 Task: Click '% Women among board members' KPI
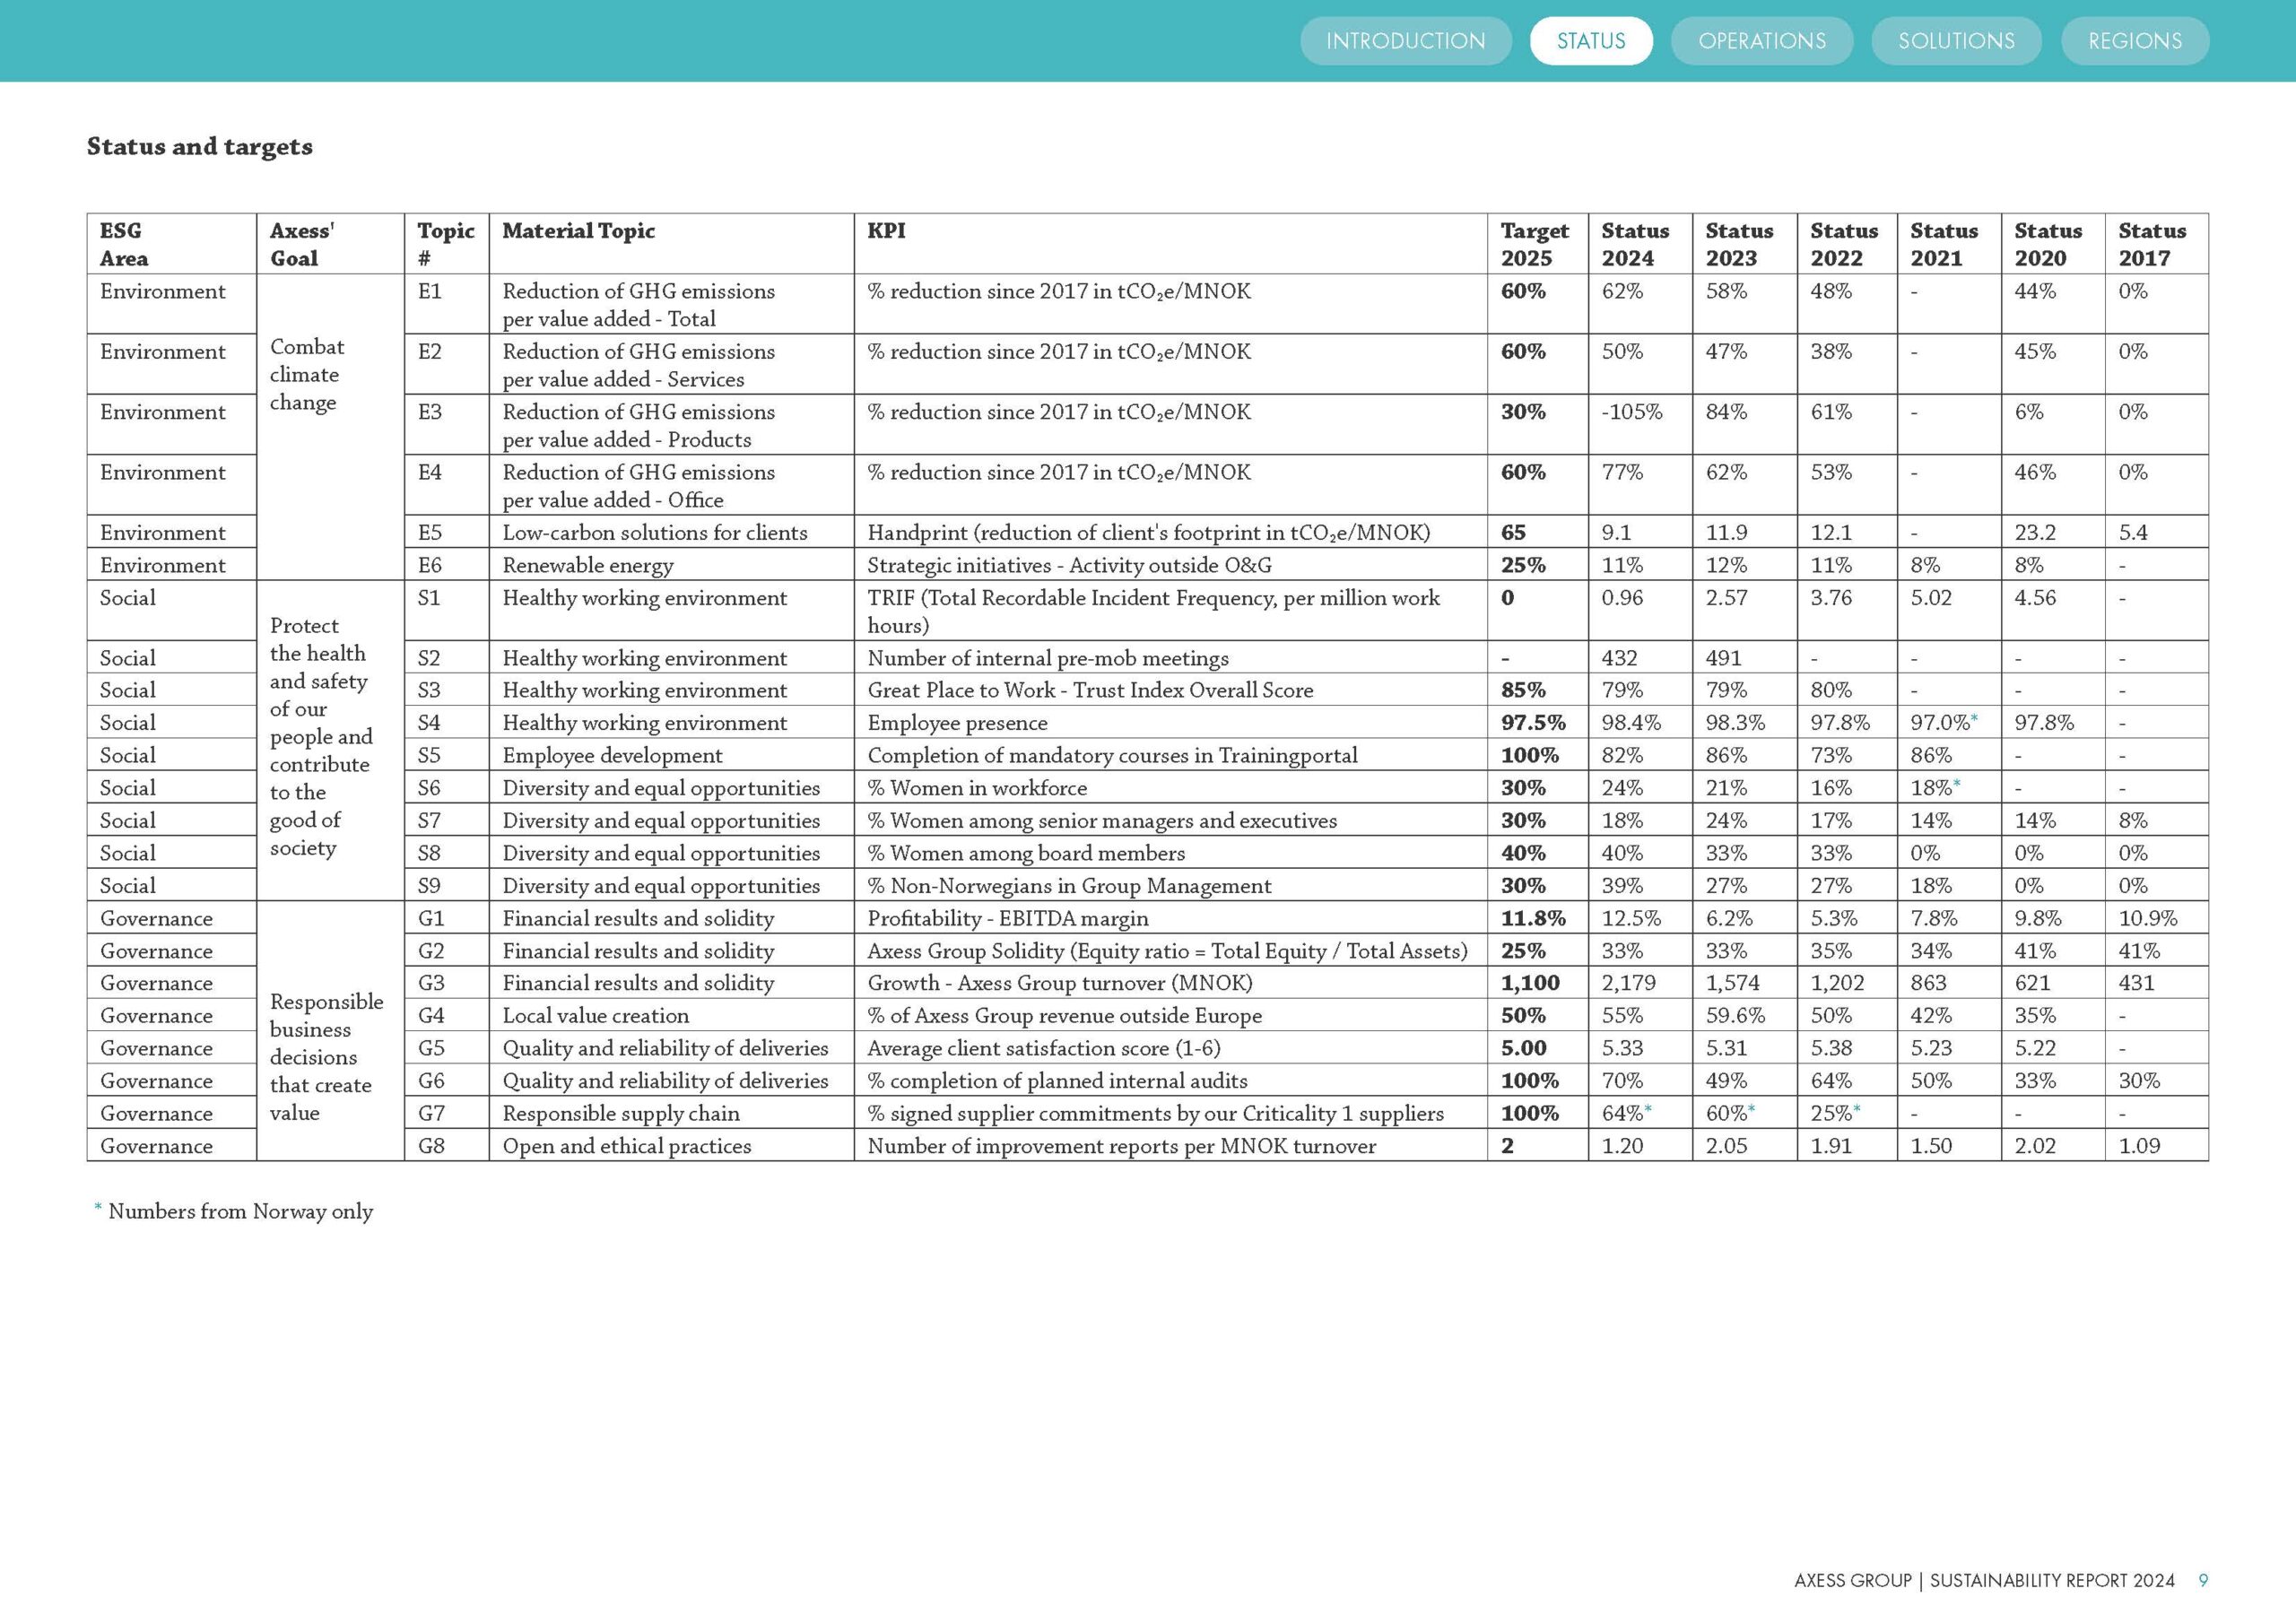point(1026,853)
